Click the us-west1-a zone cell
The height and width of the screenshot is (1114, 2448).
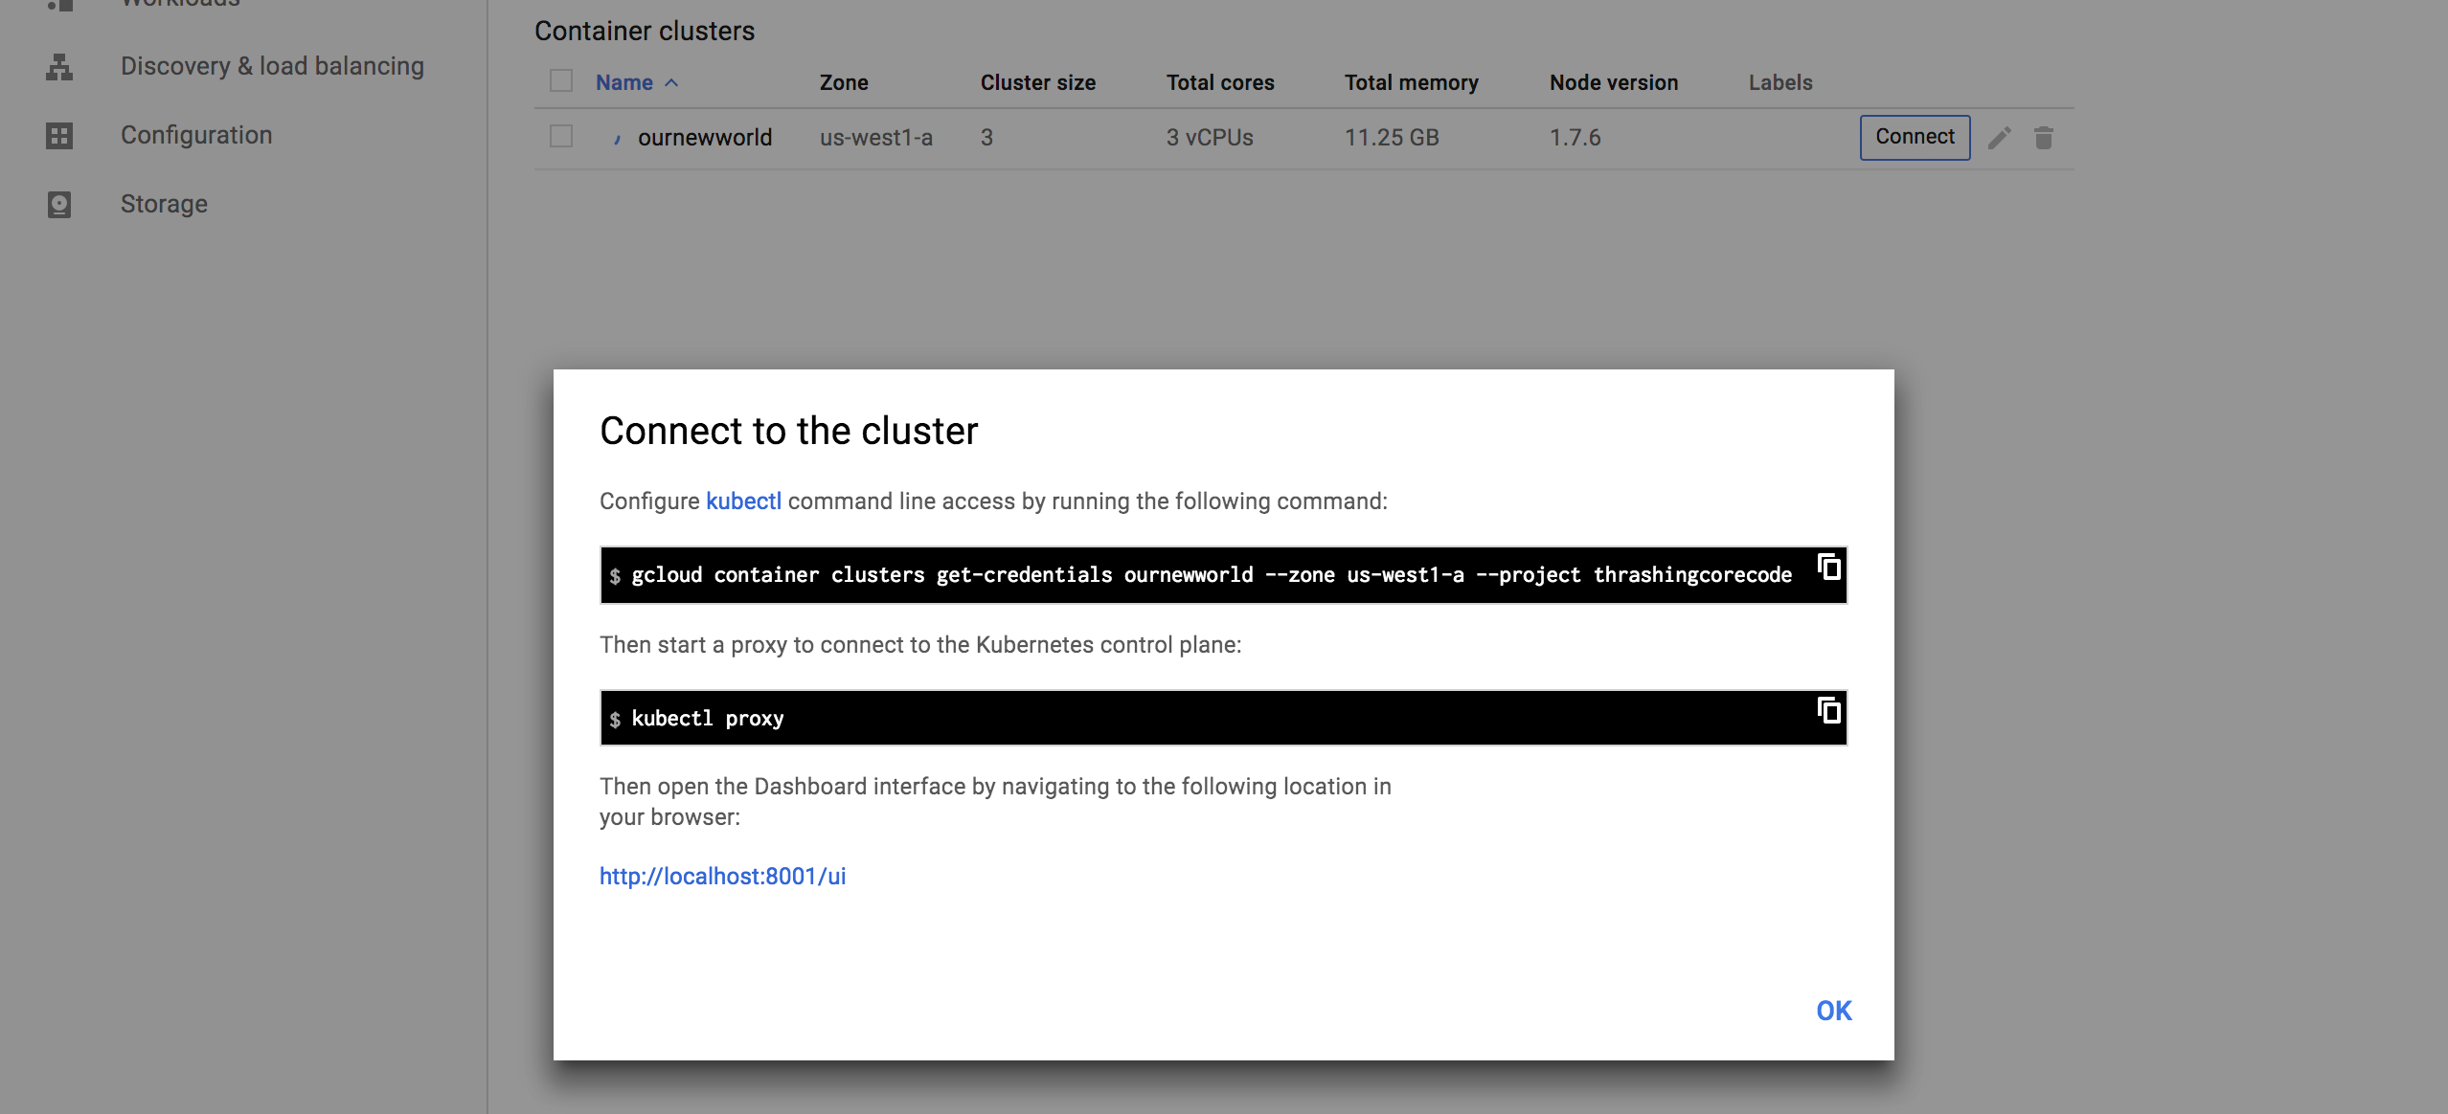click(876, 138)
